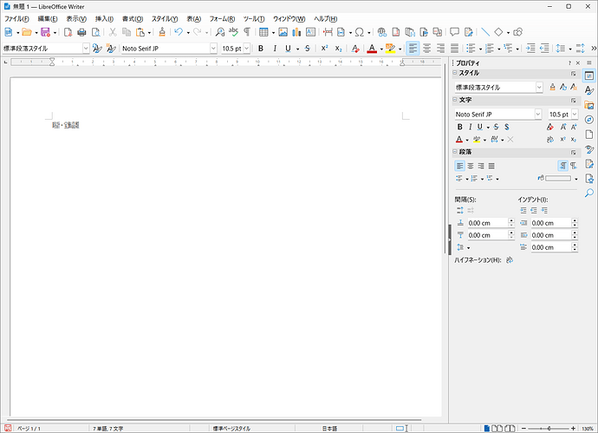Click the Find magnifier icon in sidebar
This screenshot has height=433, width=598.
pyautogui.click(x=589, y=193)
